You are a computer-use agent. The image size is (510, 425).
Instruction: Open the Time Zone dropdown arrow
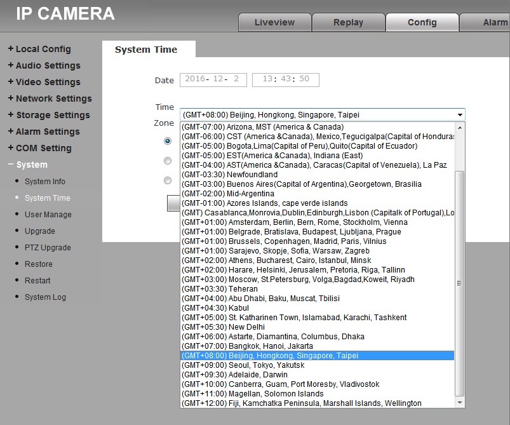pyautogui.click(x=460, y=115)
